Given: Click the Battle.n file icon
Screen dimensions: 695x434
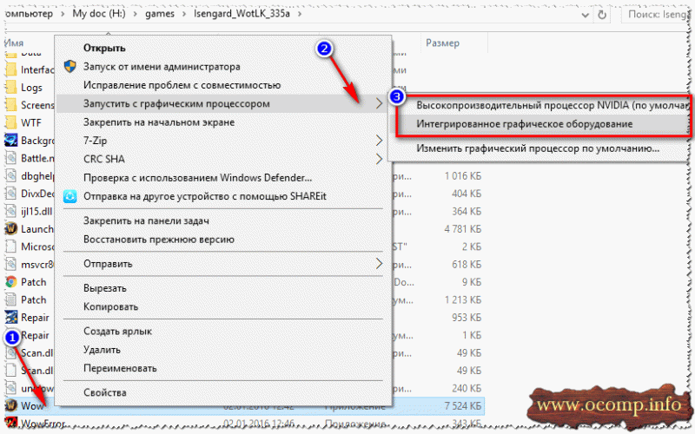Looking at the screenshot, I should 10,158.
